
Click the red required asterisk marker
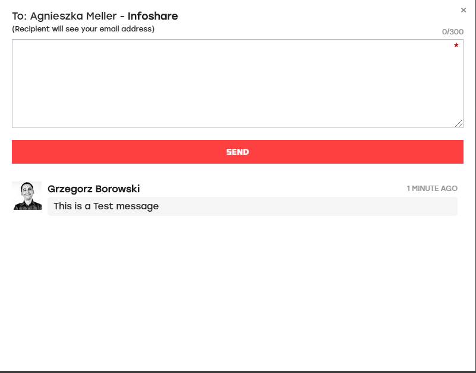tap(456, 46)
